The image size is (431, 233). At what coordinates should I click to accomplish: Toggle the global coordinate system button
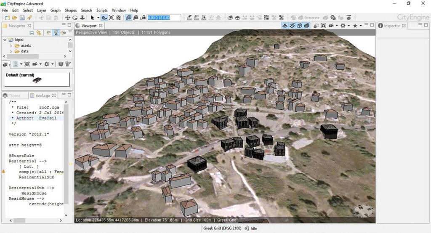click(x=129, y=18)
